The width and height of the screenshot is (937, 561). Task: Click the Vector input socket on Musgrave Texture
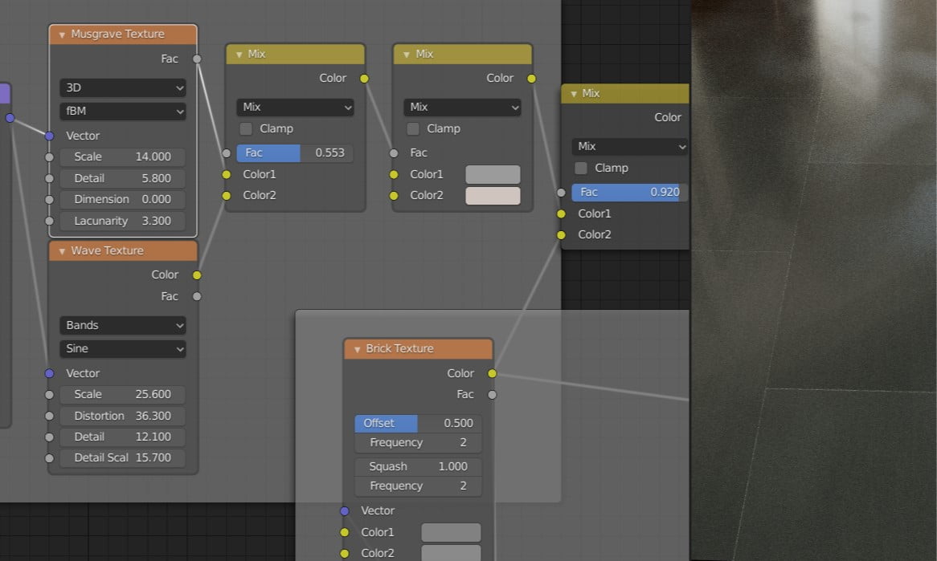coord(51,135)
